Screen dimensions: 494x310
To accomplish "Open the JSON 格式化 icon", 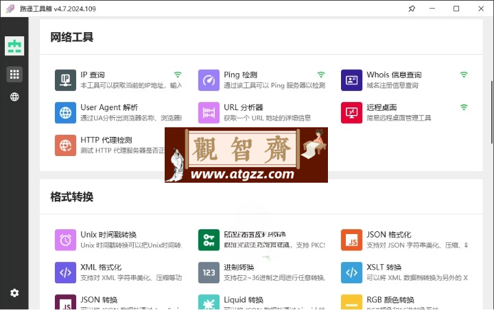I will point(351,240).
